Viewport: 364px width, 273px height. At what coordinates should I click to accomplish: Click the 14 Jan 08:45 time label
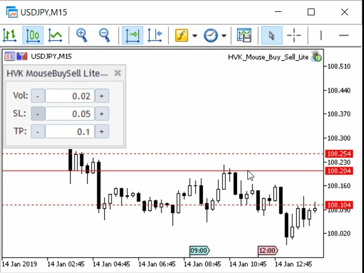[x=202, y=264]
